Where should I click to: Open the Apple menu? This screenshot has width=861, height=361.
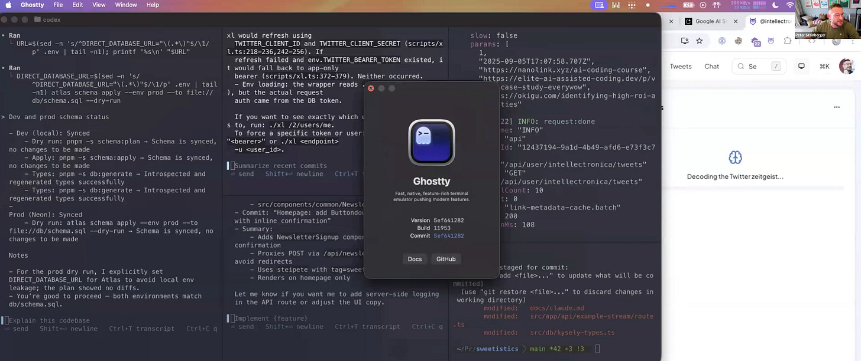(x=9, y=5)
